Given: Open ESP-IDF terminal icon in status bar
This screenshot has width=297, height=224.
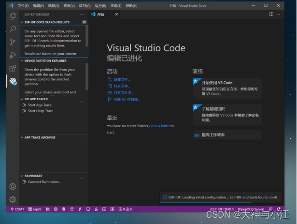Looking at the screenshot, I should coord(104,209).
